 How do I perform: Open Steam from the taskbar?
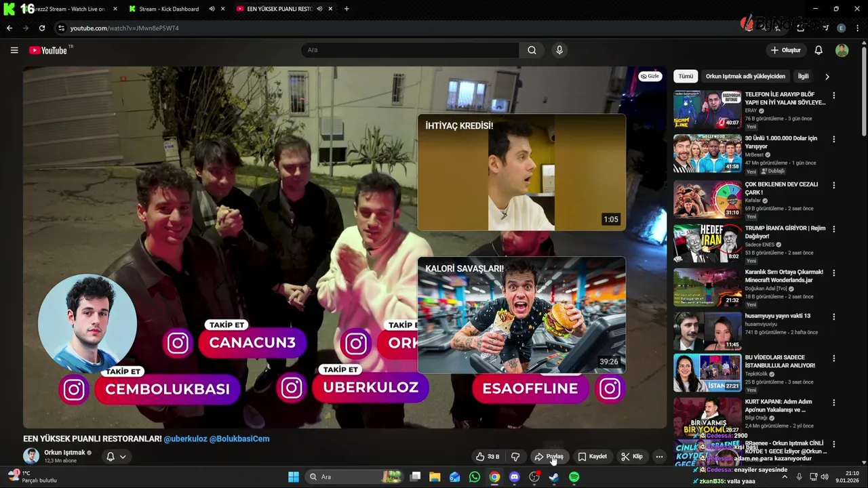[x=554, y=477]
